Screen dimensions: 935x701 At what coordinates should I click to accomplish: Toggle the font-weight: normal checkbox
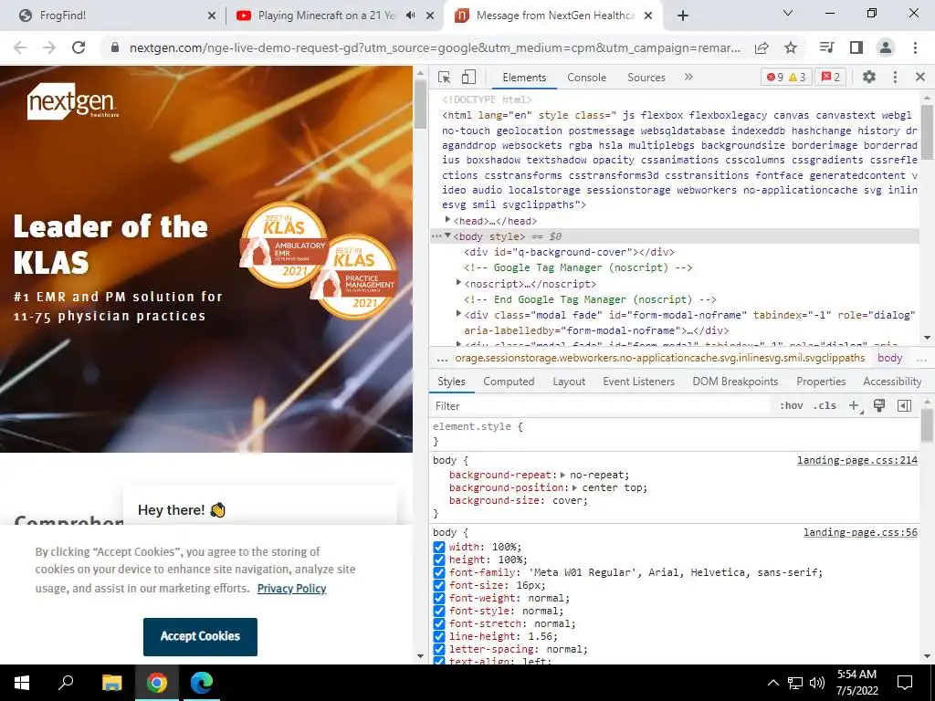point(439,599)
